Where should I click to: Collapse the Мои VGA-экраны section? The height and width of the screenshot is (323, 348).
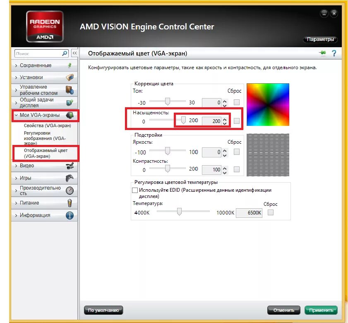[x=16, y=115]
